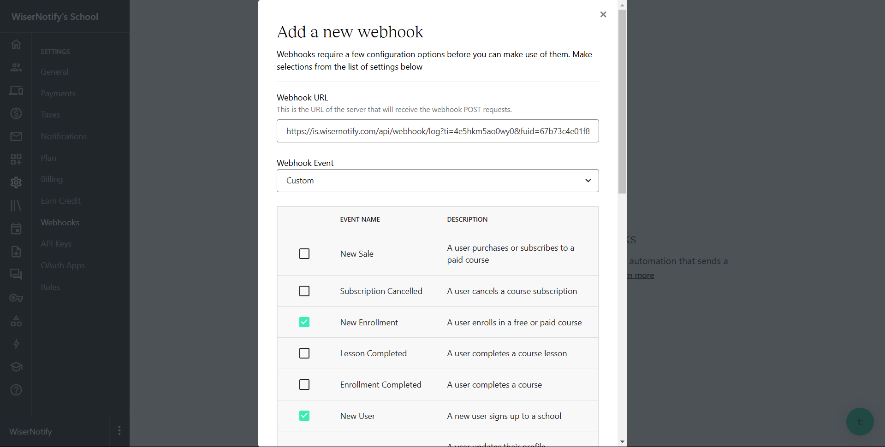Open the download file icon in sidebar
This screenshot has height=447, width=885.
(16, 252)
